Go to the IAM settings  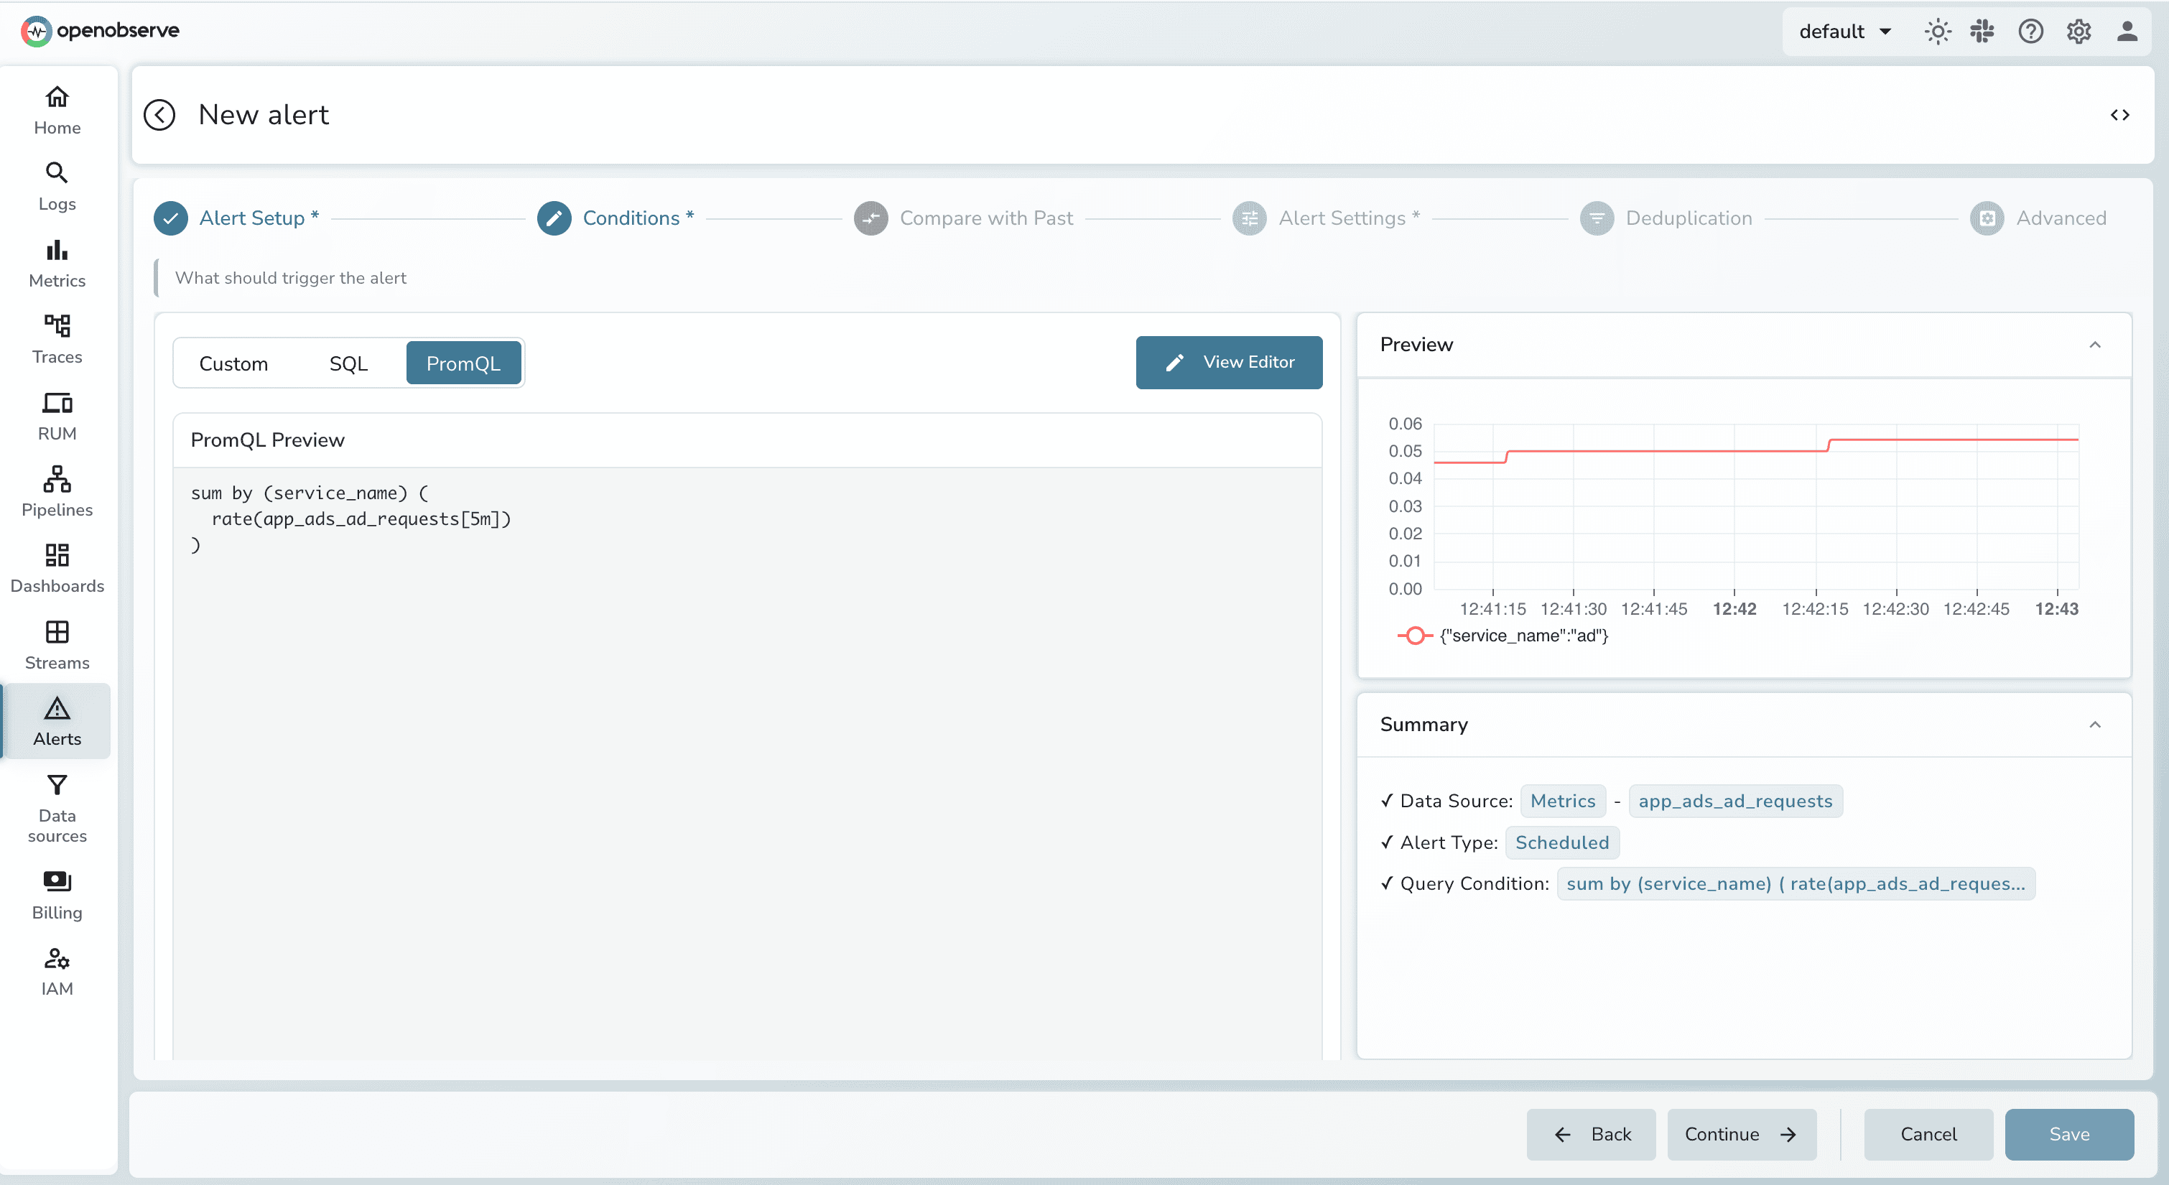point(57,970)
